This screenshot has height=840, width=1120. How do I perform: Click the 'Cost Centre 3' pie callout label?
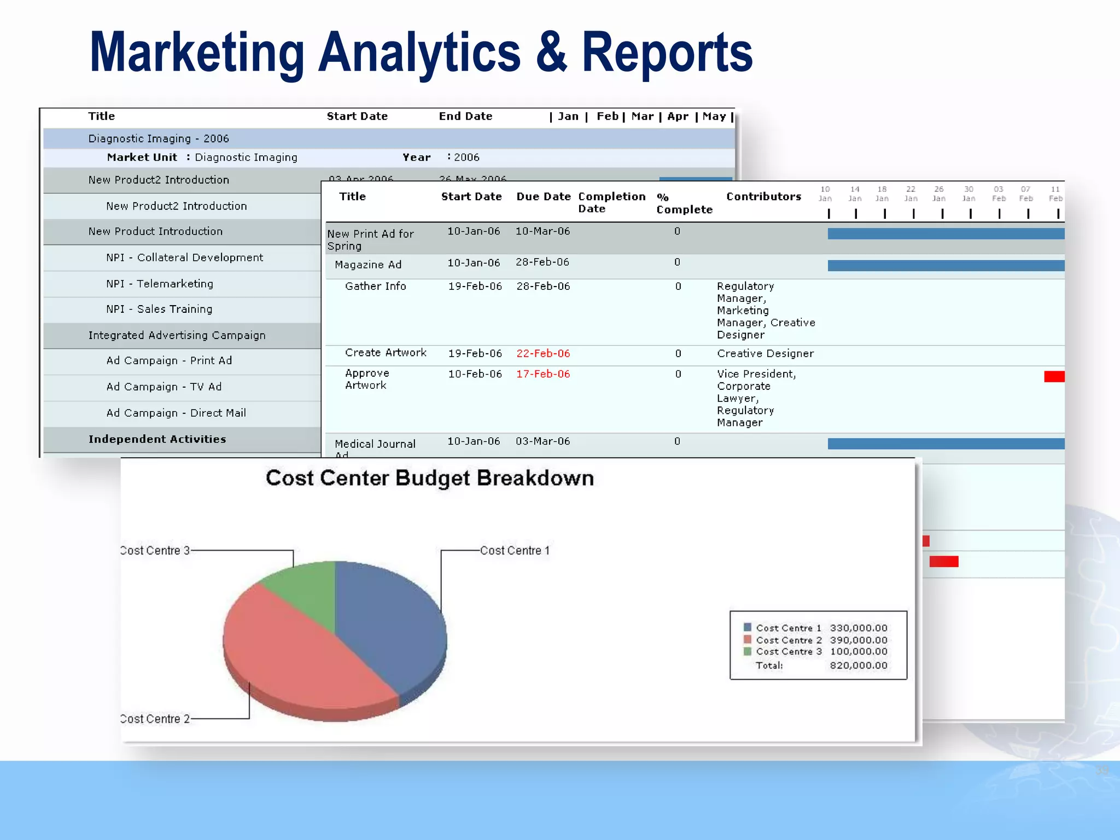click(x=155, y=551)
